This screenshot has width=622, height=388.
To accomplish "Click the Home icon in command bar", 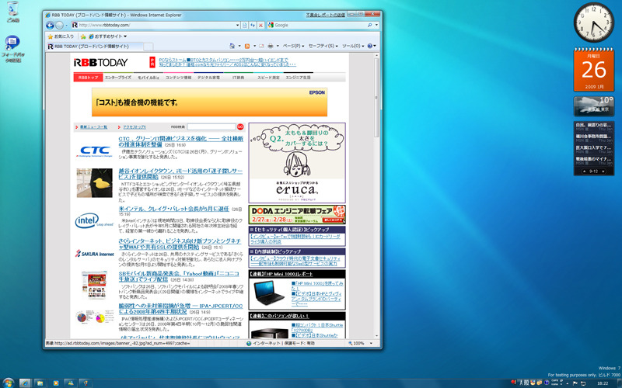I will click(x=232, y=46).
